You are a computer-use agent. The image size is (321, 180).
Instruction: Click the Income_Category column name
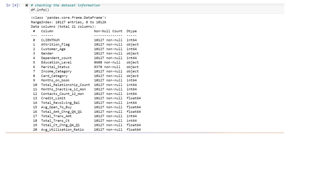[x=56, y=71]
